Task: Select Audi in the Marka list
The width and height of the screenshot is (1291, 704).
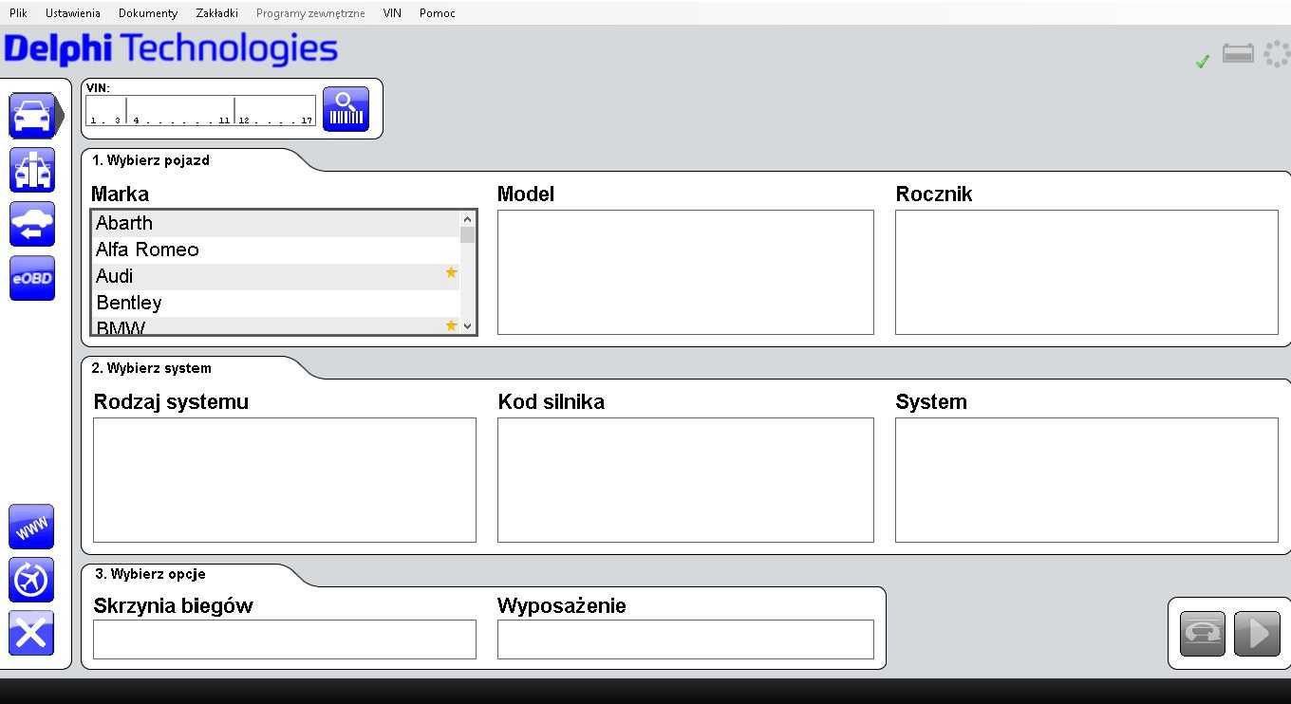Action: pyautogui.click(x=276, y=276)
